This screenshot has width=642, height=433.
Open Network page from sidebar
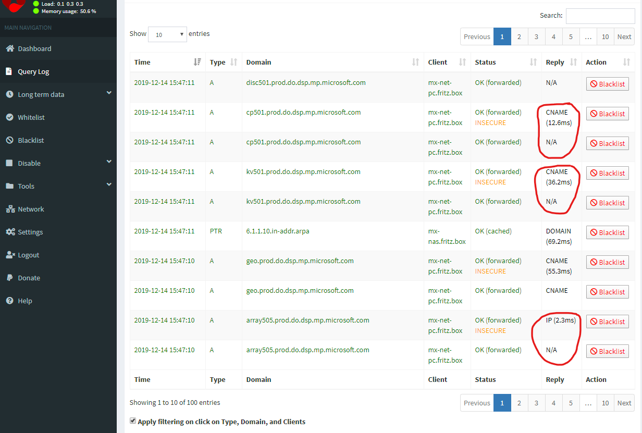[x=58, y=209]
